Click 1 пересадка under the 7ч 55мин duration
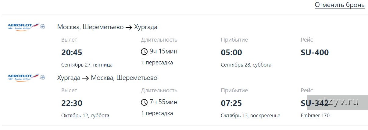The height and width of the screenshot is (130, 368). pyautogui.click(x=157, y=113)
